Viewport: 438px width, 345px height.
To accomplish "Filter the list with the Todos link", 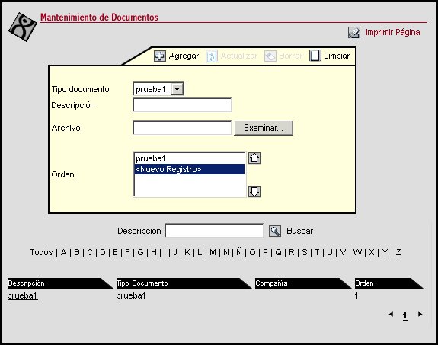I will tap(42, 253).
